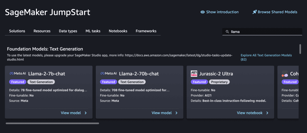Click 'Source: Meta' on Llama-2-70b-chat card

(110, 101)
